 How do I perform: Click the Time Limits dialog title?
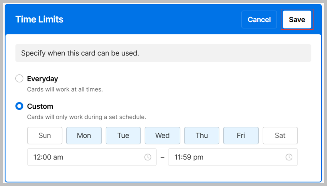(x=39, y=19)
